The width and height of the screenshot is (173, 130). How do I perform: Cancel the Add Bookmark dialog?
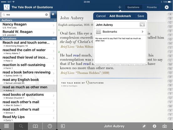(101, 16)
